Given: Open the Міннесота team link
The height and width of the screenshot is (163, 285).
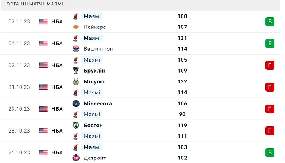Looking at the screenshot, I should [x=98, y=104].
